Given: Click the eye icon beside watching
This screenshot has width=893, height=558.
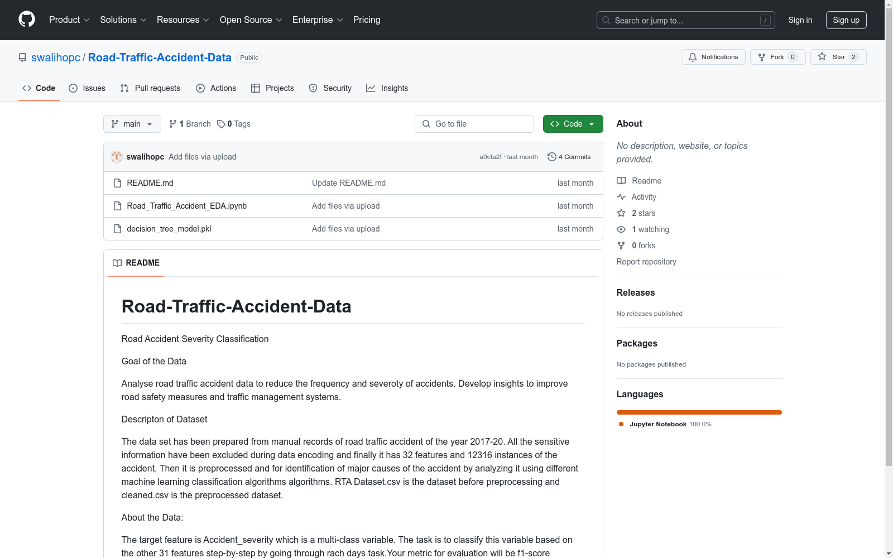Looking at the screenshot, I should pos(621,229).
